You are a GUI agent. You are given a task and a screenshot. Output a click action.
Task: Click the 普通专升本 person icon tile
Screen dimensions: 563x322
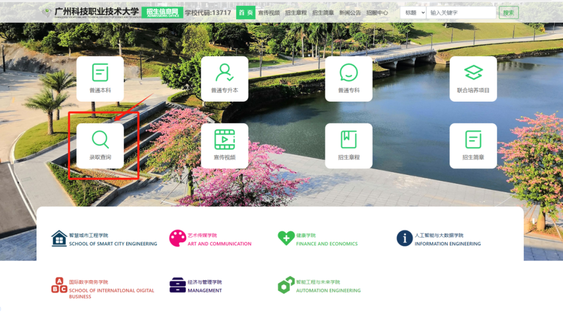pyautogui.click(x=224, y=78)
